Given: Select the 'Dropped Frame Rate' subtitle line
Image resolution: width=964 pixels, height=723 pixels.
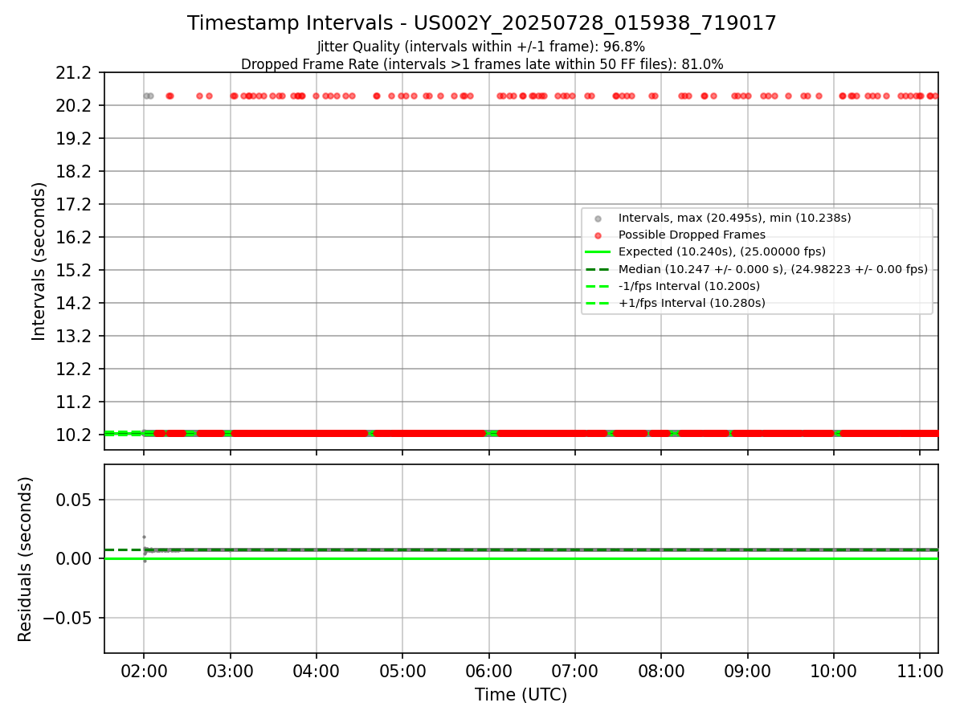Looking at the screenshot, I should [x=482, y=64].
